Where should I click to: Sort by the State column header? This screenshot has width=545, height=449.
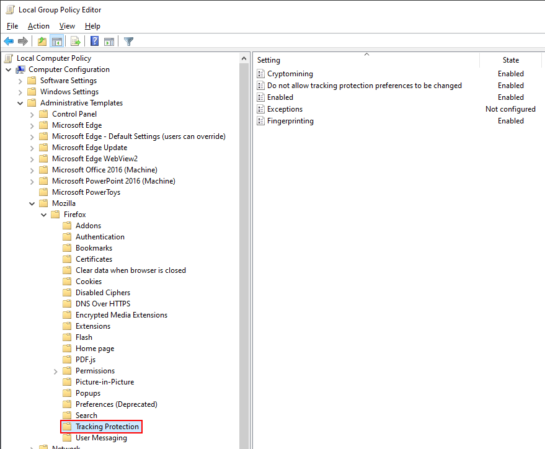click(511, 60)
